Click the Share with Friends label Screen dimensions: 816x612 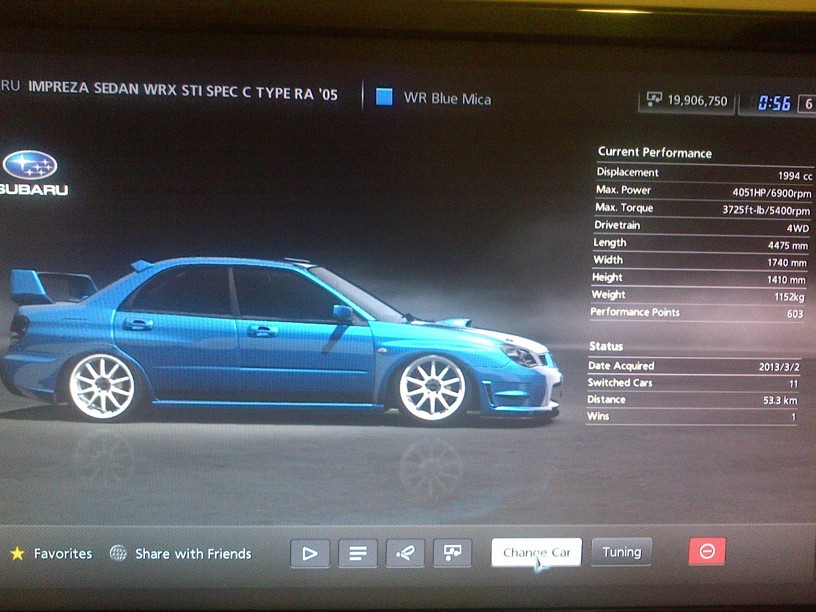193,554
